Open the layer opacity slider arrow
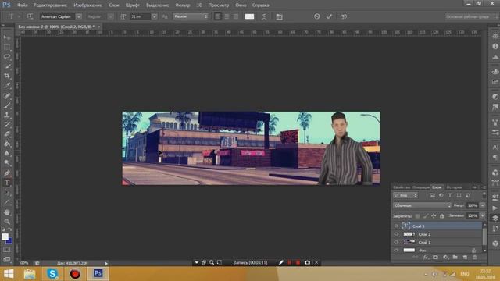This screenshot has width=500, height=281. [483, 205]
